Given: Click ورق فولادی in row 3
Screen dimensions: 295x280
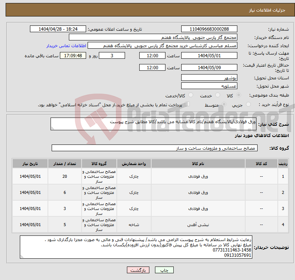Looking at the screenshot, I should [x=198, y=209].
